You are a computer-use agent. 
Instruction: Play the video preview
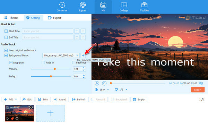tap(97, 83)
